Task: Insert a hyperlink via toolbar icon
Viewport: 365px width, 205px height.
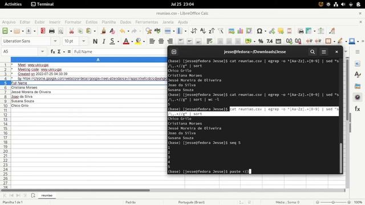Action: [x=271, y=31]
